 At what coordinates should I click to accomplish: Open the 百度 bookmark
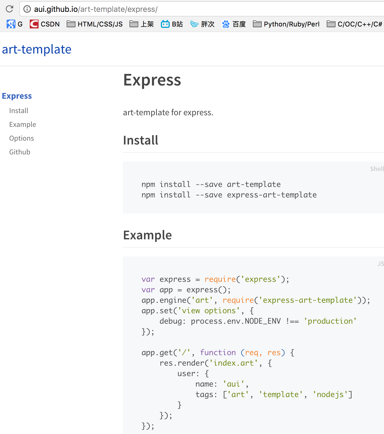234,24
